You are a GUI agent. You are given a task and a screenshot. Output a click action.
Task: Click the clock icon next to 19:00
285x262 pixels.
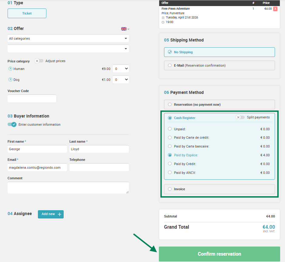163,22
